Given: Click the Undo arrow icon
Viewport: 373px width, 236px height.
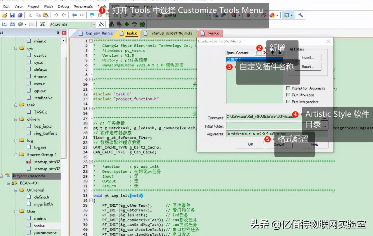Looking at the screenshot, I should [56, 15].
